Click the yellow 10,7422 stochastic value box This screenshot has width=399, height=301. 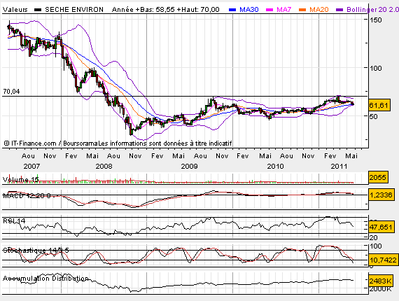point(383,260)
